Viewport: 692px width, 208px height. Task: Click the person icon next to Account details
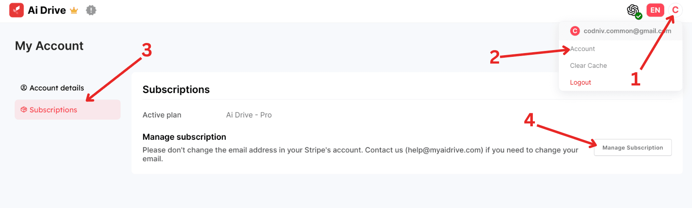(x=24, y=88)
